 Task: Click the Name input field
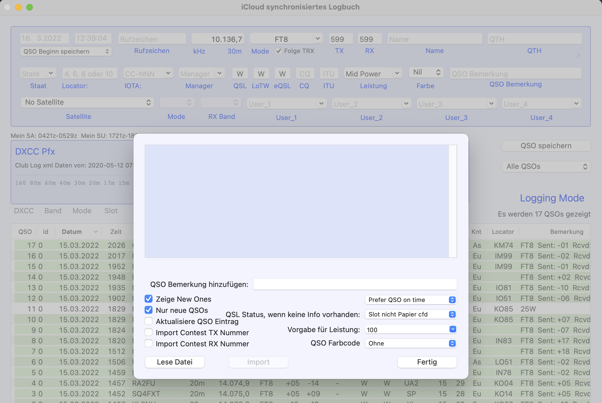(x=435, y=39)
